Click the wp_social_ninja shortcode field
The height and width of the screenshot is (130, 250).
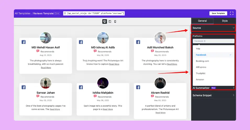point(94,13)
